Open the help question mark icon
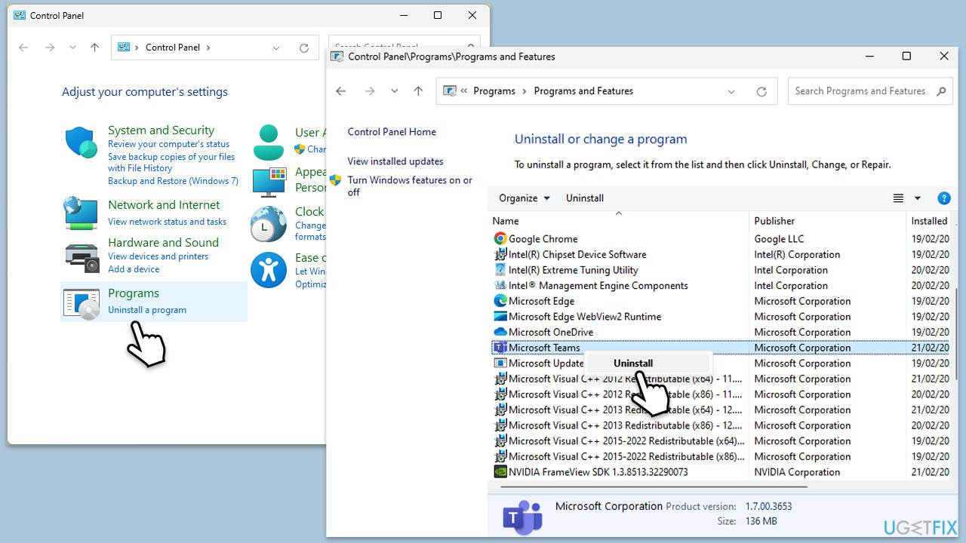The image size is (966, 543). [943, 198]
